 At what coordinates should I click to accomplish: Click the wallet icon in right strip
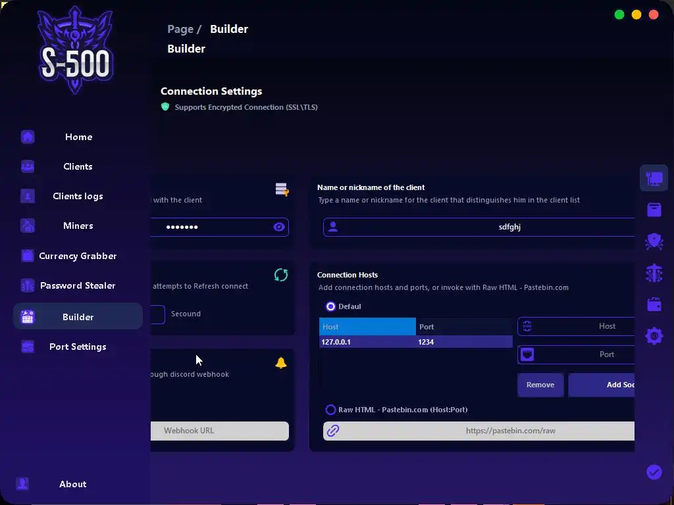(x=654, y=304)
